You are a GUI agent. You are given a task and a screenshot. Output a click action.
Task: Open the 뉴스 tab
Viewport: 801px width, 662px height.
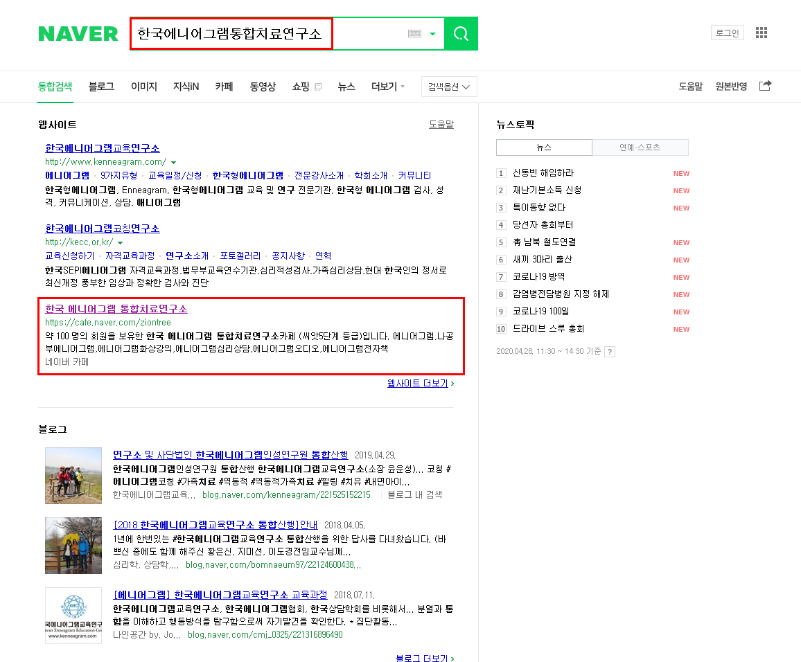point(346,87)
